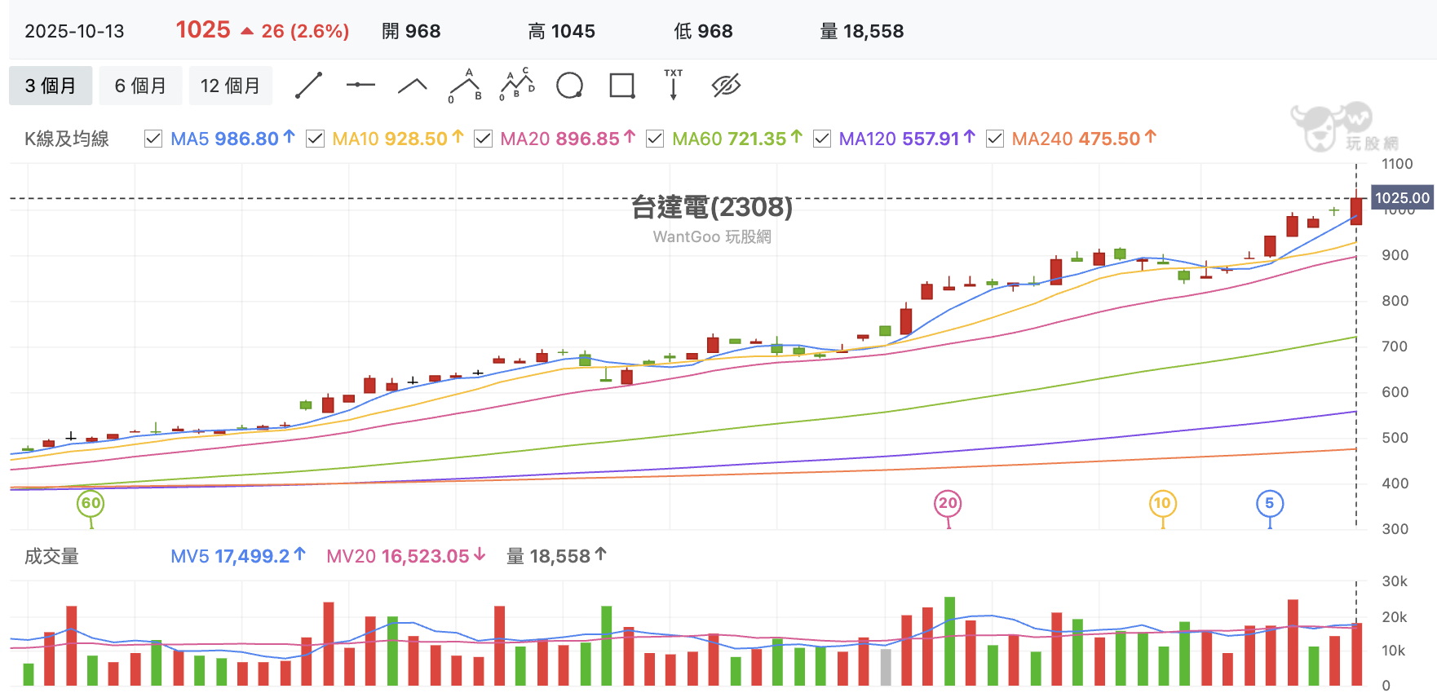Click the pink 20 MA marker
This screenshot has width=1437, height=693.
(948, 504)
